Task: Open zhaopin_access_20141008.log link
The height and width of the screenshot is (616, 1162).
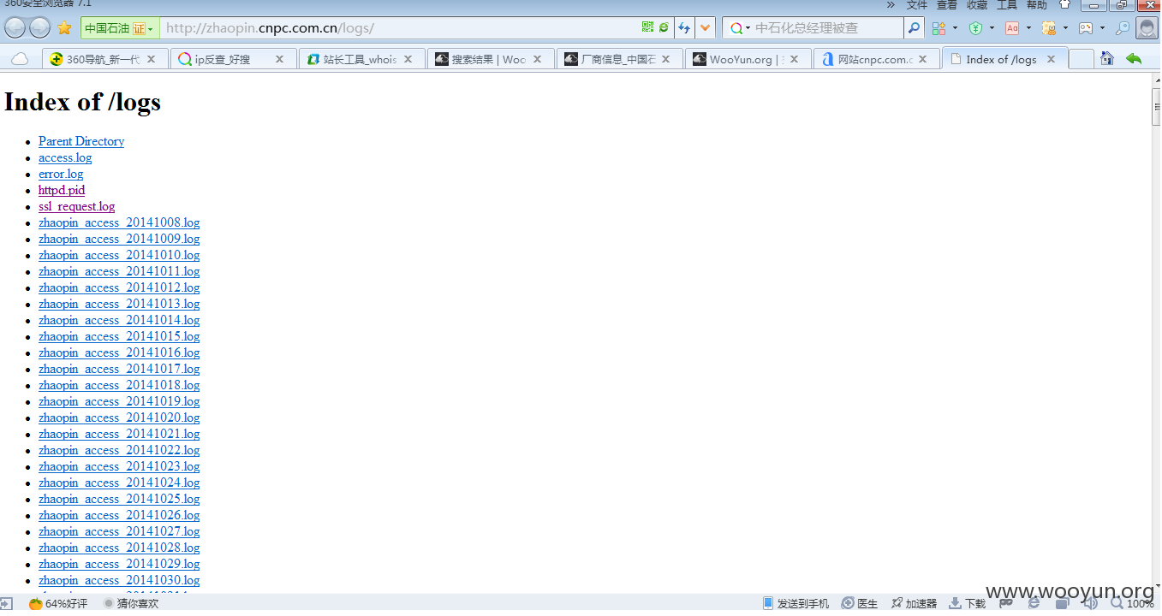Action: pos(119,222)
